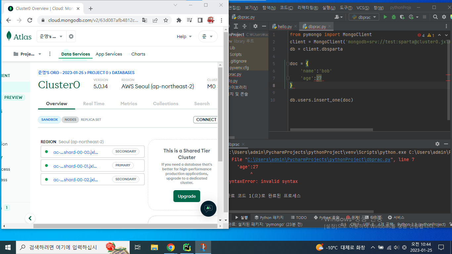This screenshot has height=254, width=452.
Task: Open the 도구(T) menu in PyCharm
Action: pyautogui.click(x=346, y=8)
